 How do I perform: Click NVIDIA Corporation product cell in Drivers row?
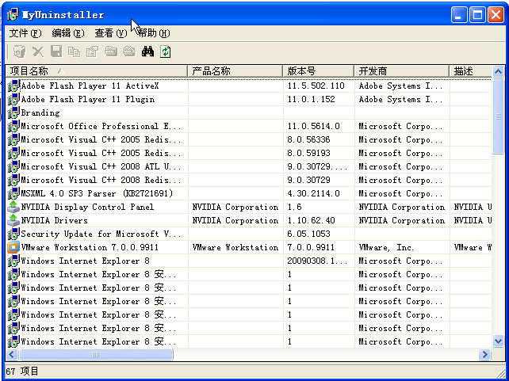[235, 220]
